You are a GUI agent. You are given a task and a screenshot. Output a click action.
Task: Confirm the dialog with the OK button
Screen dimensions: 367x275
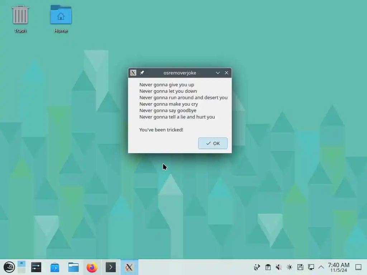point(213,143)
